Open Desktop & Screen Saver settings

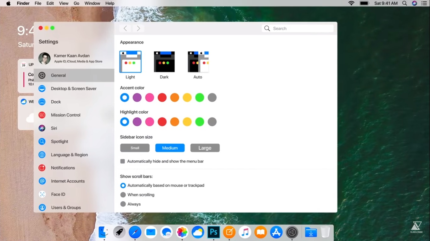tap(74, 88)
